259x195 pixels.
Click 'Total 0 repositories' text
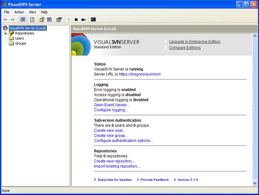(x=111, y=156)
